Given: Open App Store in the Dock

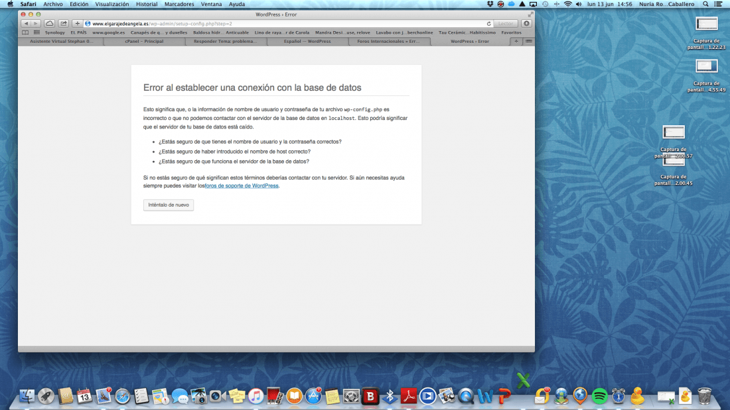Looking at the screenshot, I should (x=313, y=396).
